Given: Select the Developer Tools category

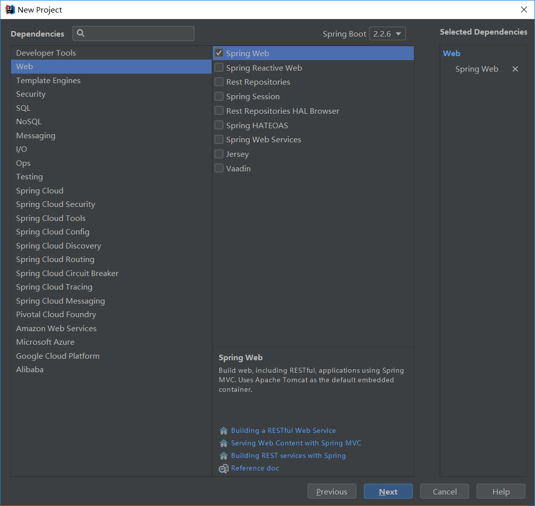Looking at the screenshot, I should [111, 53].
